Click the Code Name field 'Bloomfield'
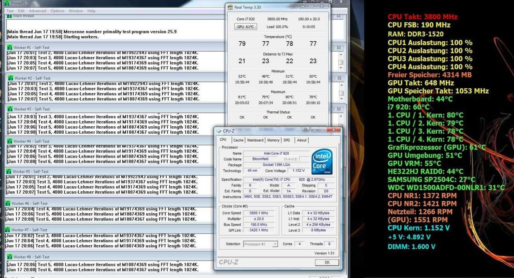Viewport: 514px width, 278px height. (260, 159)
